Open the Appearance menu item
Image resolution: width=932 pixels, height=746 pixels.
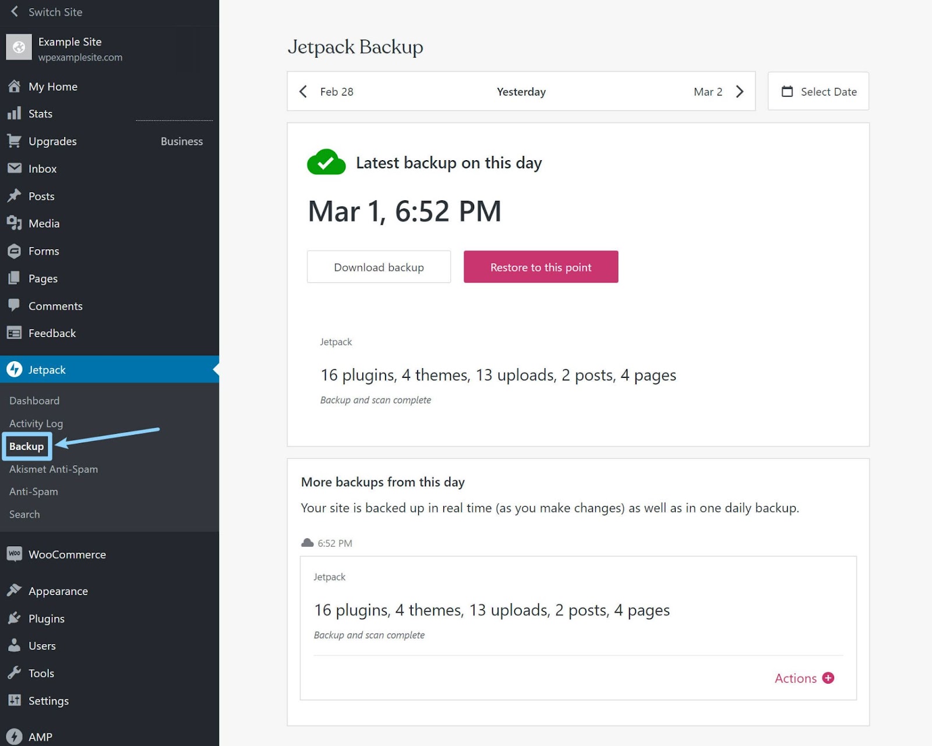[110, 591]
